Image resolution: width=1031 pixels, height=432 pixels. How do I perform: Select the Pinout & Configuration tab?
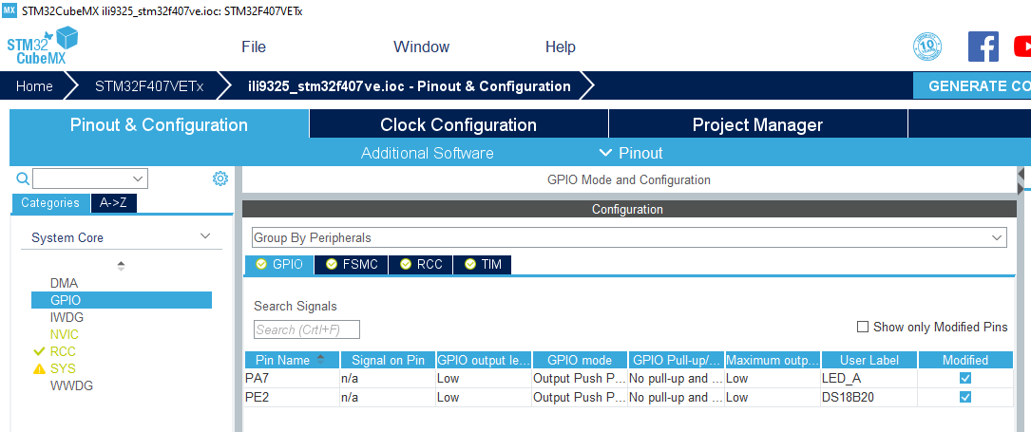tap(159, 124)
